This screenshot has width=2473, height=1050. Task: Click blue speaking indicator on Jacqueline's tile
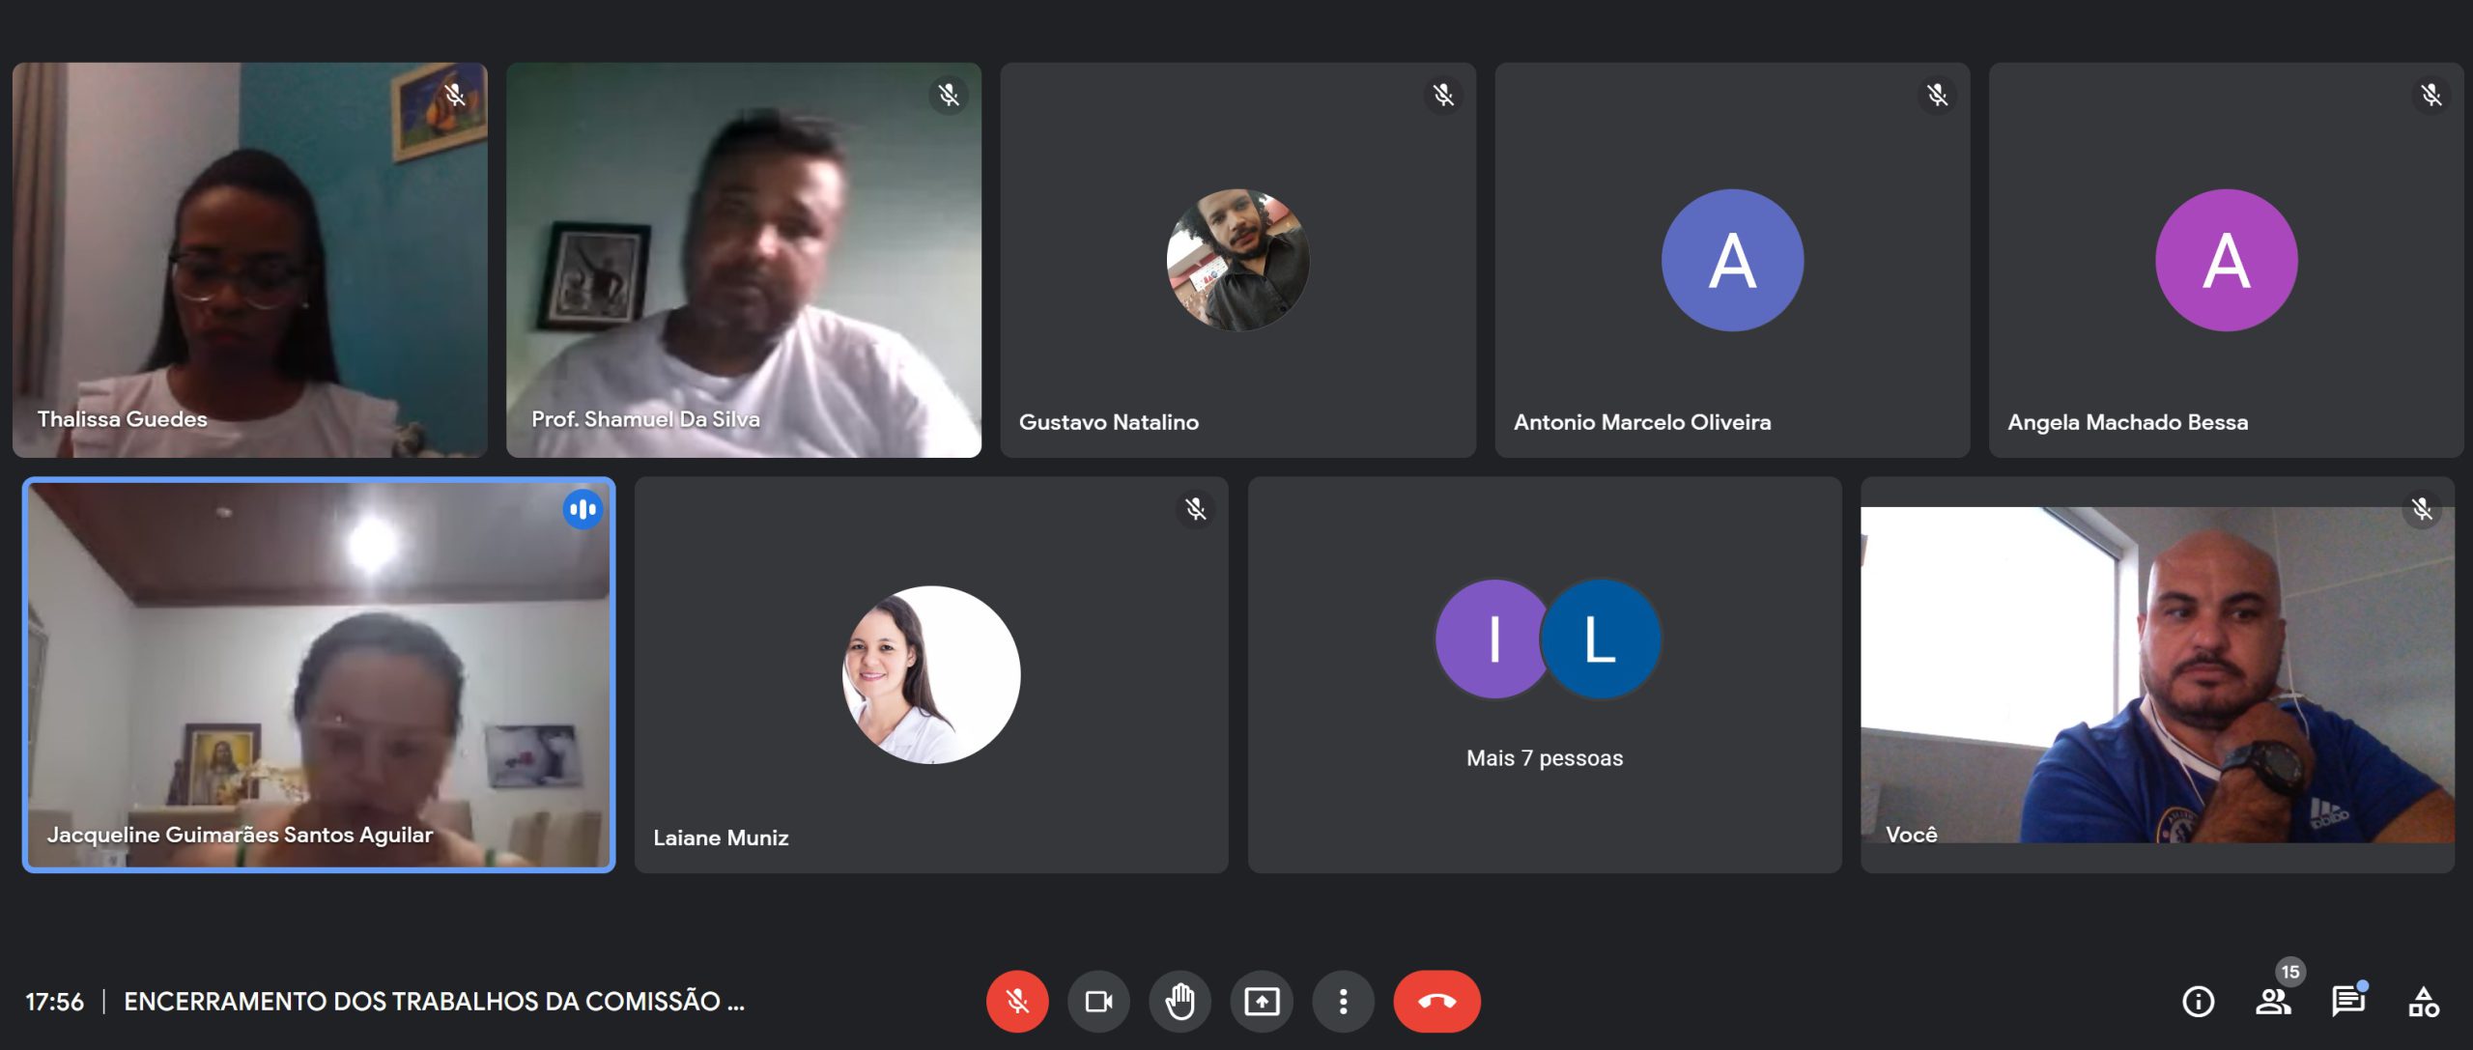583,509
